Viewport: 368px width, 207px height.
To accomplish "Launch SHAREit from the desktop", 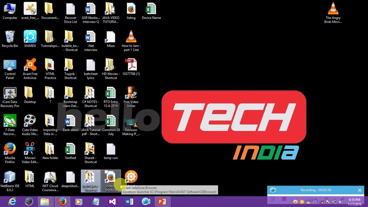I will pyautogui.click(x=30, y=39).
